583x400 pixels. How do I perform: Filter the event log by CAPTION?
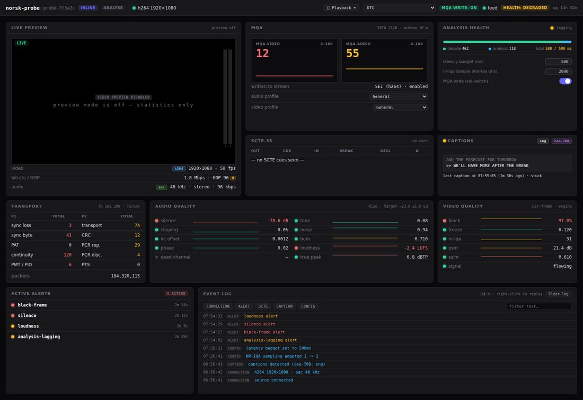285,306
